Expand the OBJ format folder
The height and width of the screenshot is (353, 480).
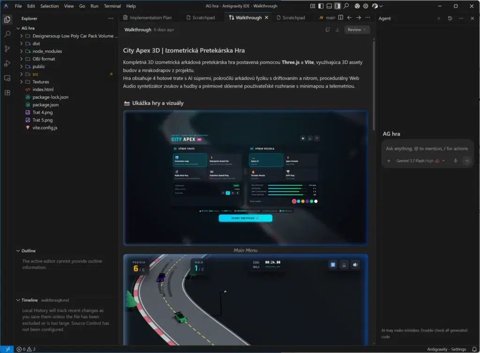[x=22, y=59]
